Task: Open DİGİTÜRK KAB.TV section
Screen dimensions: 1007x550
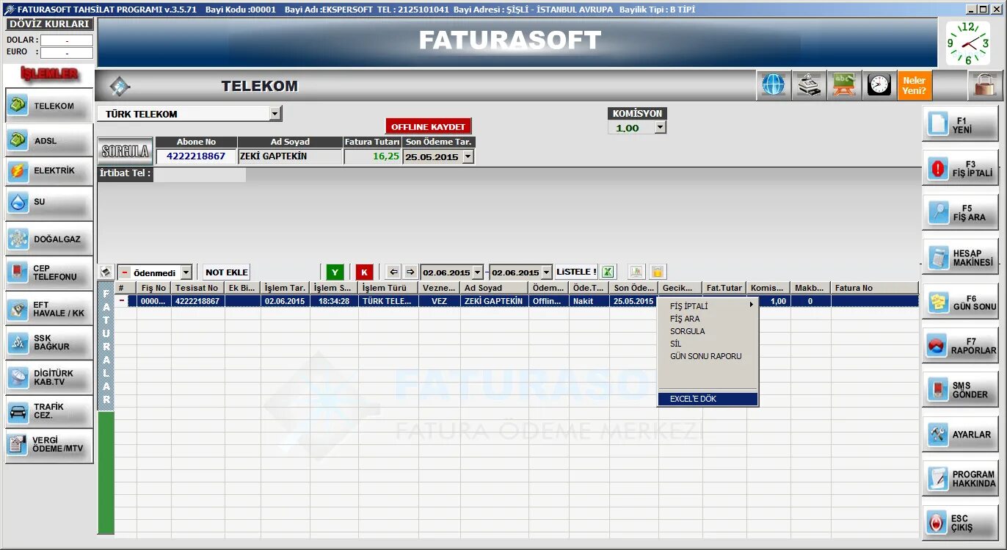Action: (49, 377)
